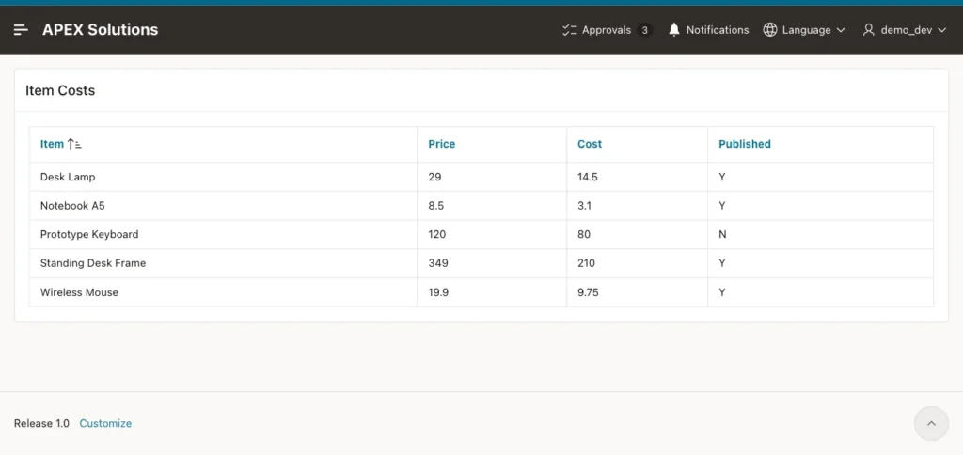Open the demo_dev user menu
Viewport: 963px width, 455px height.
905,29
